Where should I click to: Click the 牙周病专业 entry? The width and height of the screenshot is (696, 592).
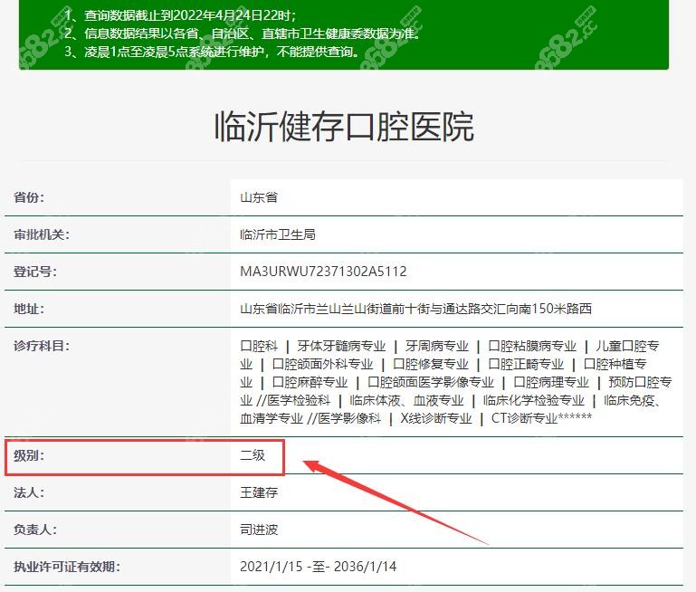[x=437, y=346]
